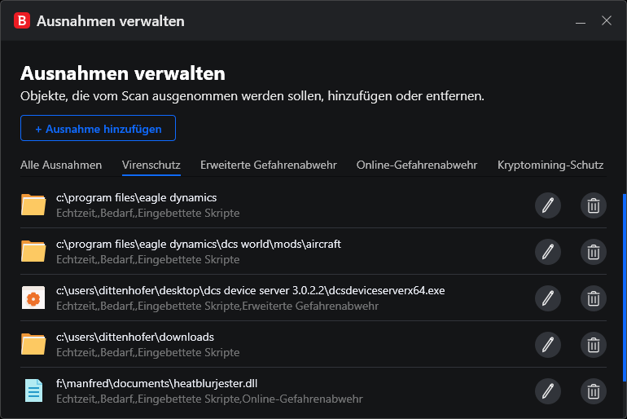627x419 pixels.
Task: Remove the heatblurjester.dll exception
Action: (594, 391)
